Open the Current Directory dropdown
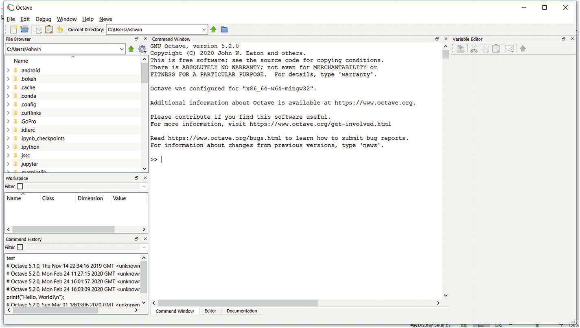This screenshot has width=580, height=328. (204, 29)
